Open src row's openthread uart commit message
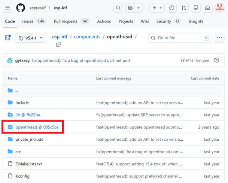The image size is (228, 183). click(139, 152)
